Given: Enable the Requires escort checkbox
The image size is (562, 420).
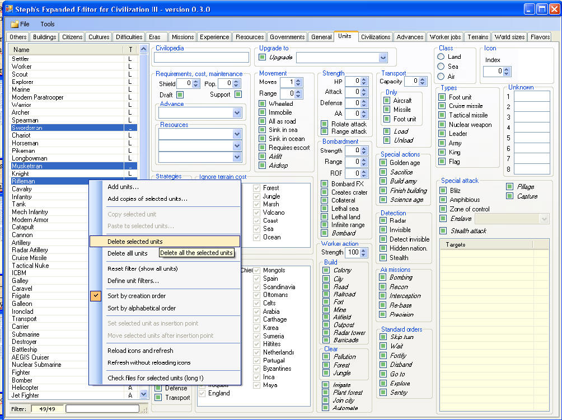Looking at the screenshot, I should [x=262, y=148].
